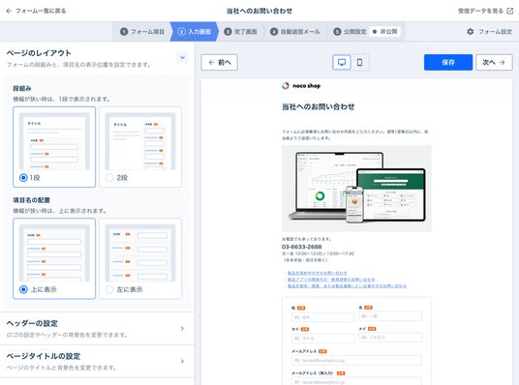Select the 2段 column layout radio
Screen dimensions: 519x385
click(x=109, y=178)
